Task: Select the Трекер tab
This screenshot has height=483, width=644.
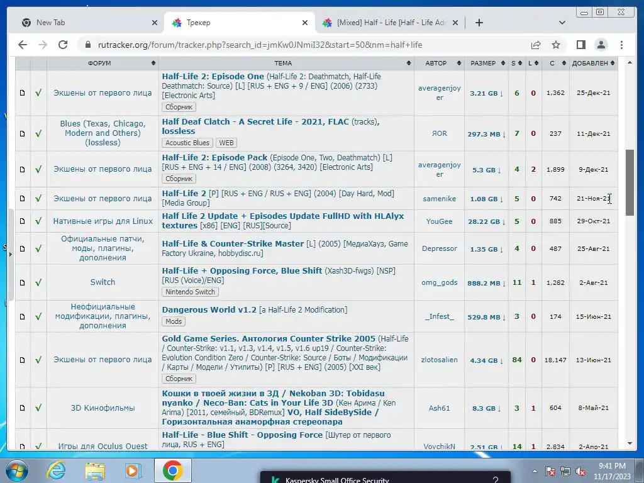Action: pyautogui.click(x=240, y=23)
